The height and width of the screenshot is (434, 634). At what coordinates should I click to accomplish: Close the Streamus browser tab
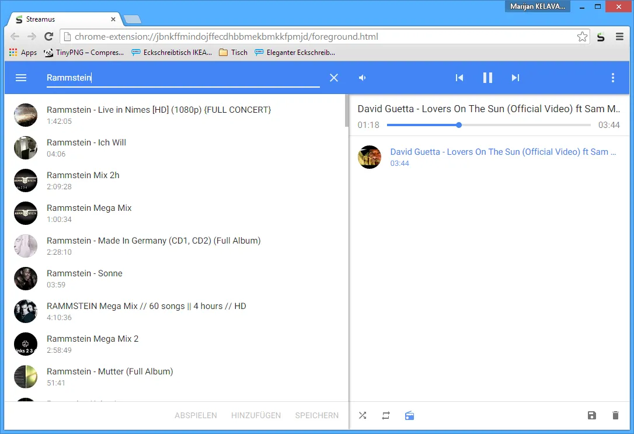(x=113, y=19)
